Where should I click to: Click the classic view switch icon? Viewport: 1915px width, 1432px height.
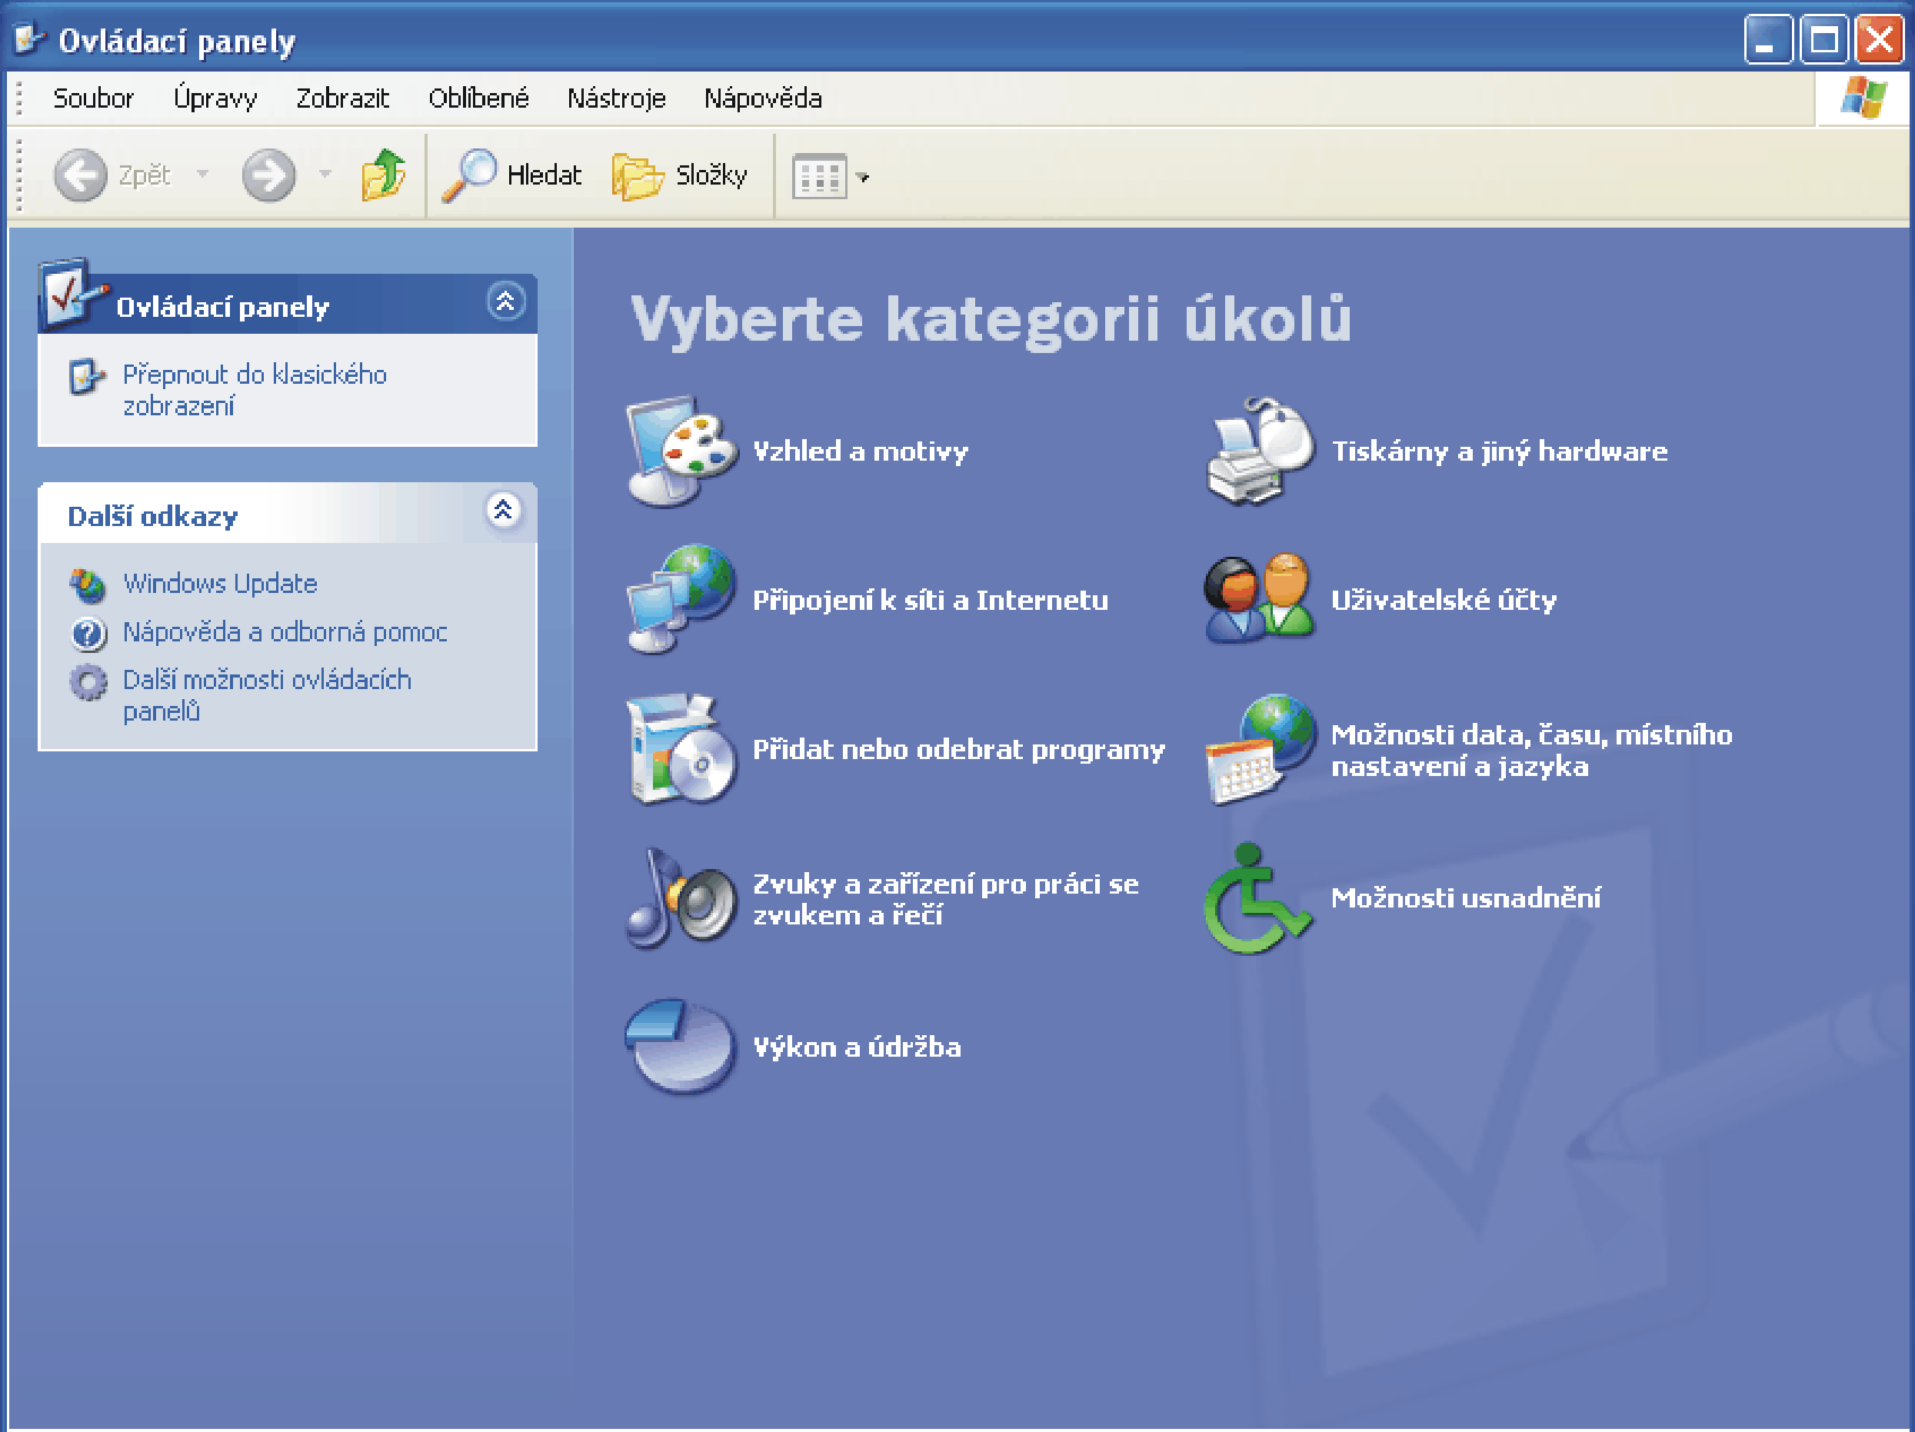point(87,376)
